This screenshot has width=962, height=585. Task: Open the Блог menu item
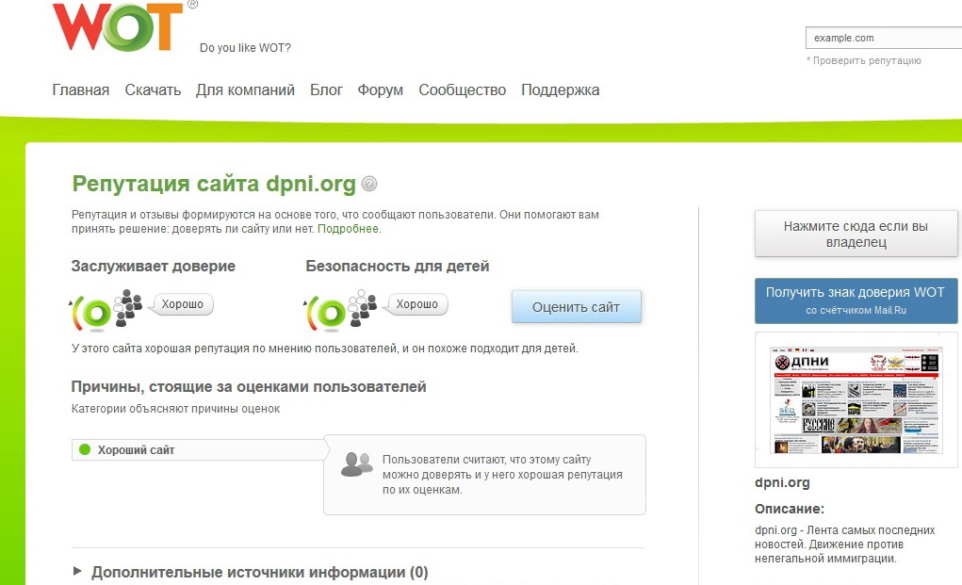tap(326, 90)
